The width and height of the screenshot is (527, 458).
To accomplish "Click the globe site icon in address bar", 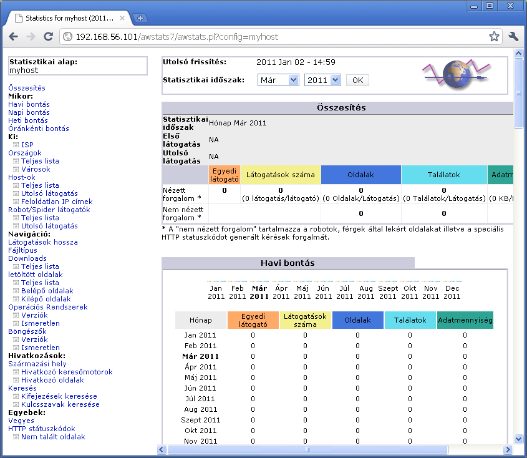I will click(68, 37).
